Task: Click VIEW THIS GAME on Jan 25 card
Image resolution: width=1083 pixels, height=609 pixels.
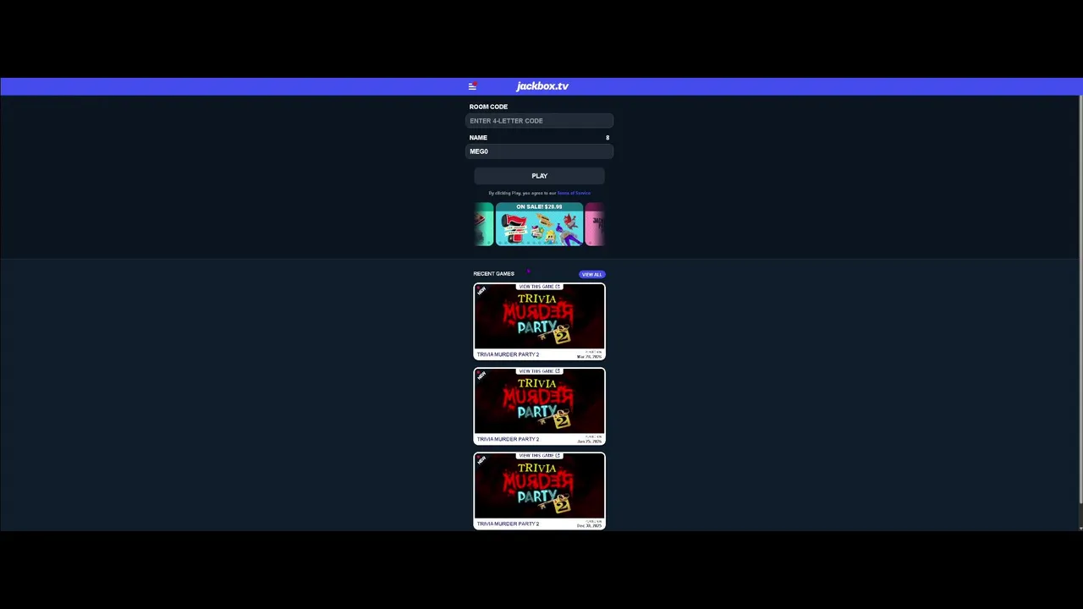Action: 540,371
